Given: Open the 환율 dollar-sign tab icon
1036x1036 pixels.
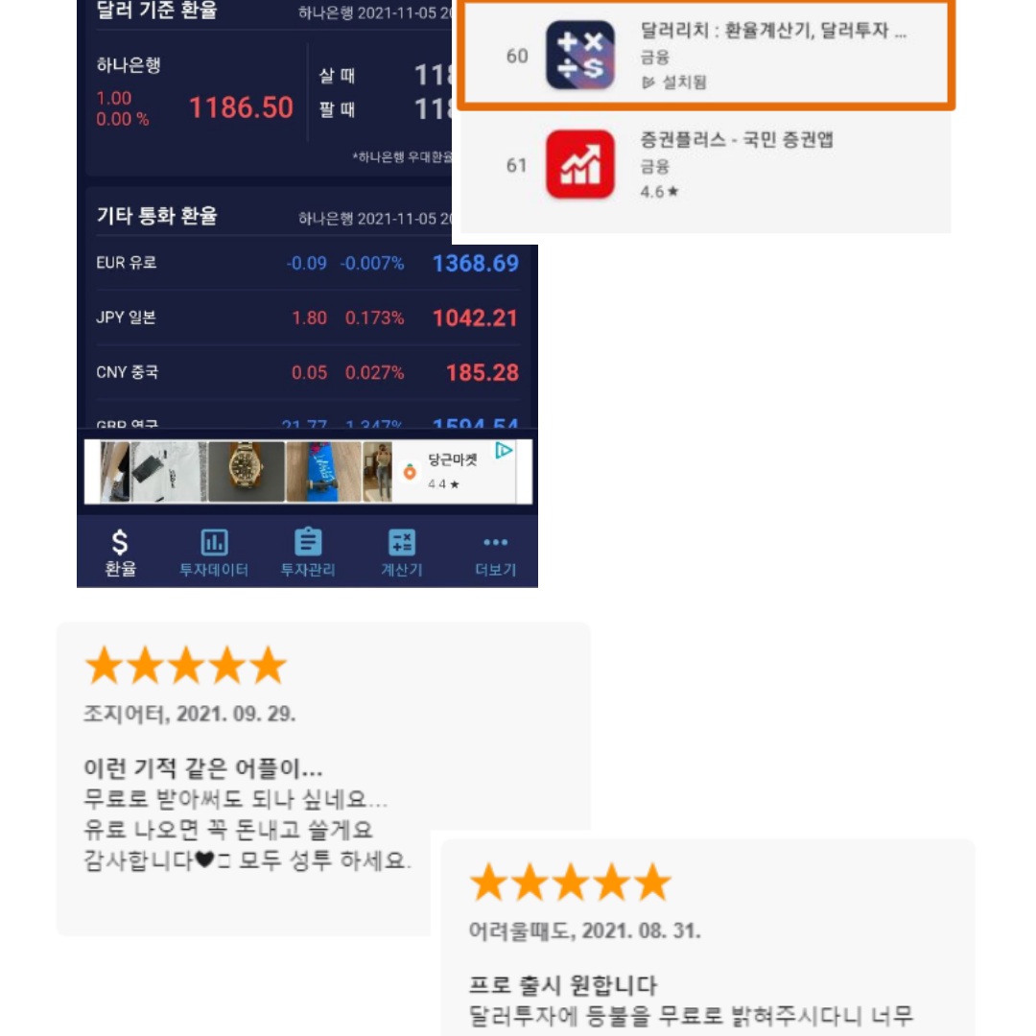Looking at the screenshot, I should pos(120,542).
